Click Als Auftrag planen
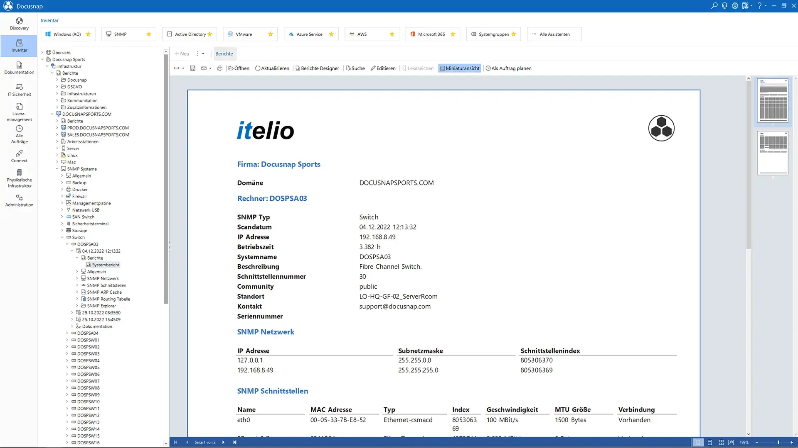This screenshot has height=448, width=798. [508, 68]
